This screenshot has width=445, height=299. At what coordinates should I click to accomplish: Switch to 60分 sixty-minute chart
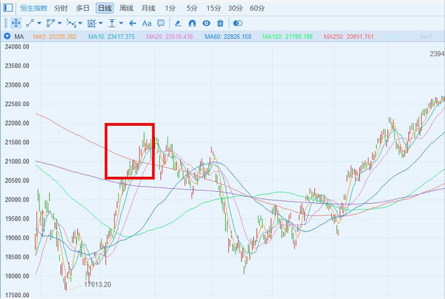coord(257,8)
